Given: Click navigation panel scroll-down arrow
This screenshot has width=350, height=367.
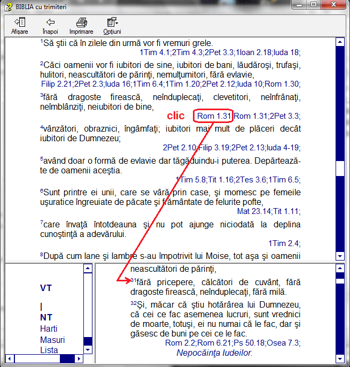Looking at the screenshot, I should coord(88,350).
